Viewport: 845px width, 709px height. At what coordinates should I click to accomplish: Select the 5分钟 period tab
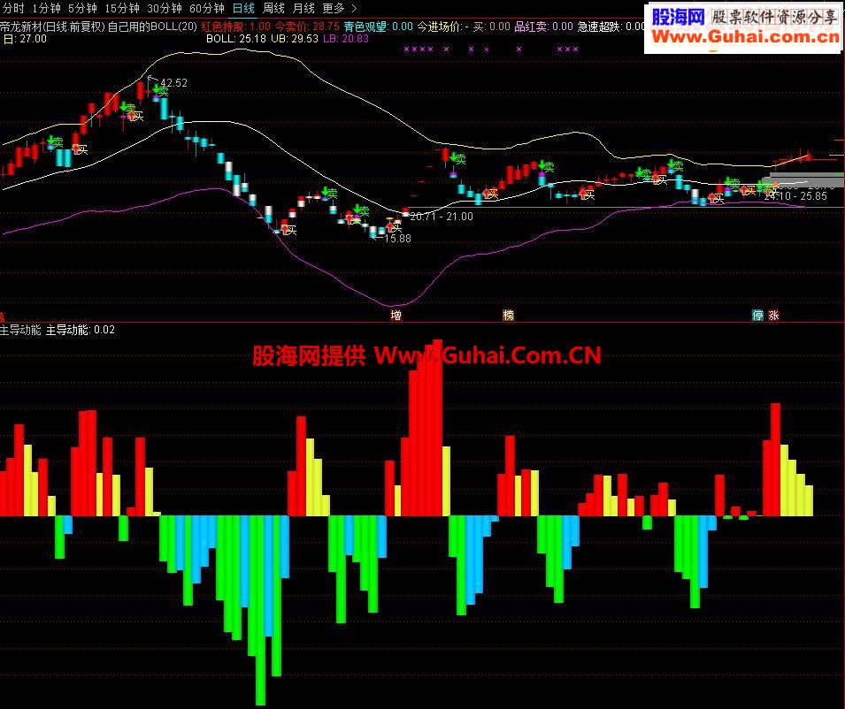(82, 8)
